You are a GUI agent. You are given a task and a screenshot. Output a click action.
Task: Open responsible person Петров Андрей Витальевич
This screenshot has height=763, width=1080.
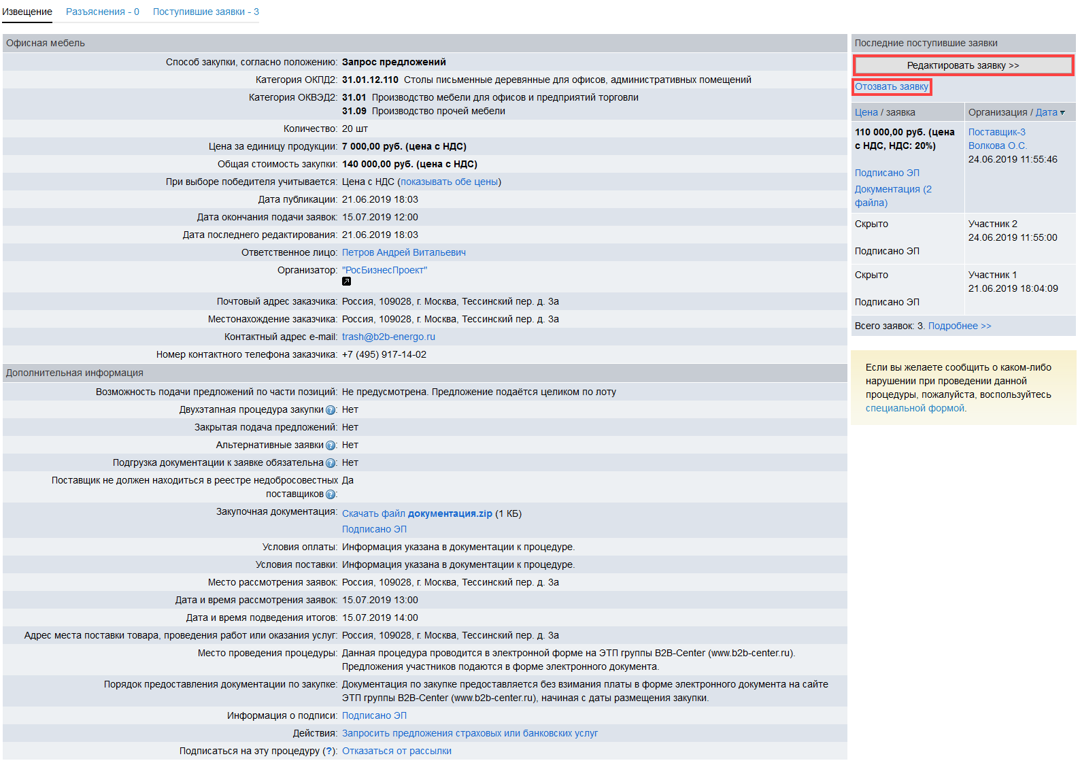403,253
